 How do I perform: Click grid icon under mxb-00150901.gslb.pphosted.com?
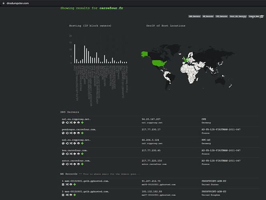(63, 184)
